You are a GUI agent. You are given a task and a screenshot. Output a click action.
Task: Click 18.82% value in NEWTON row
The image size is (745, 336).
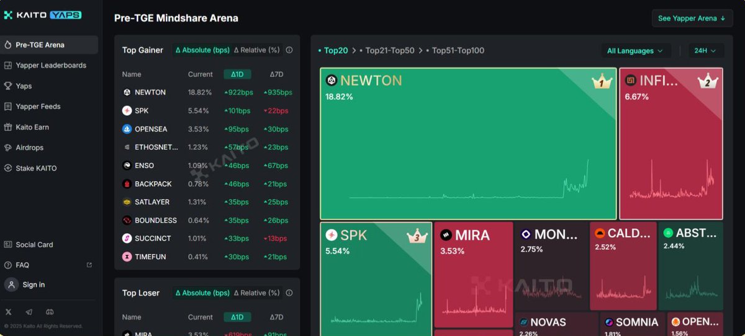[200, 92]
